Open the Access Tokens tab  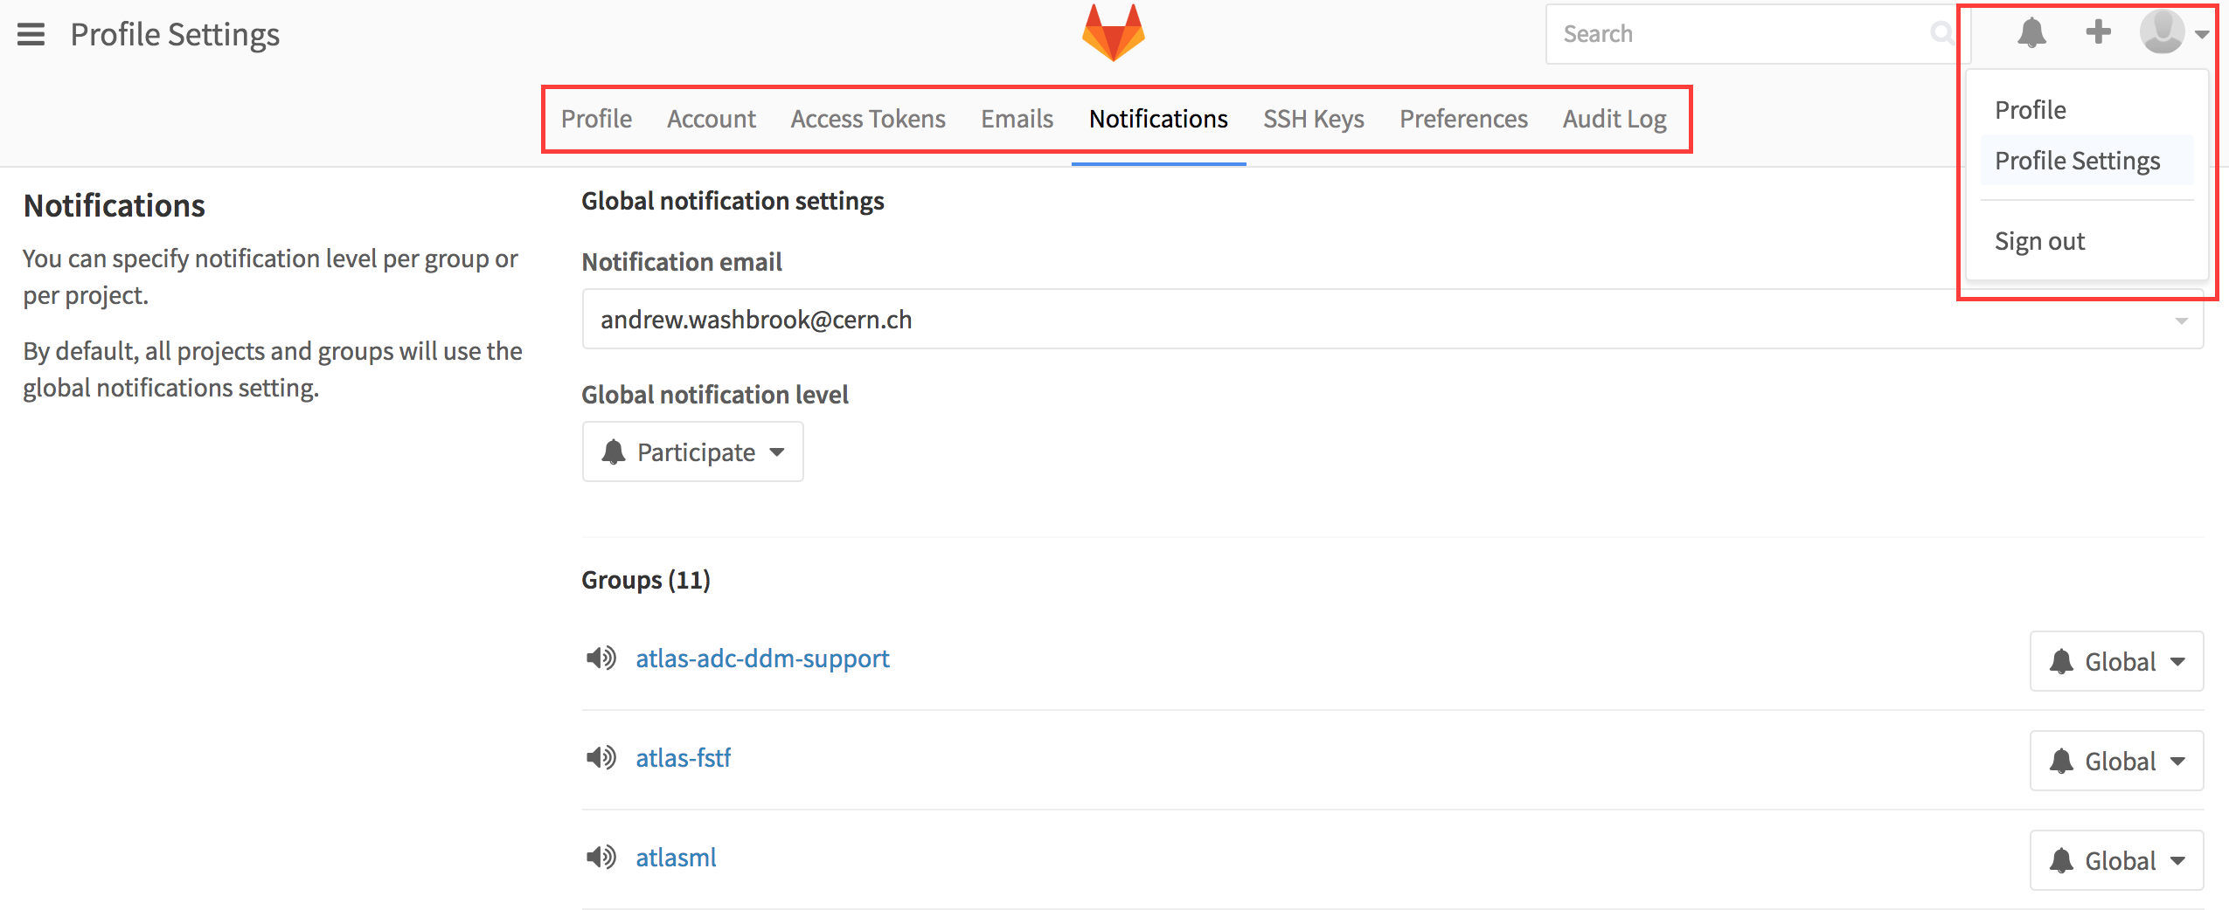[868, 119]
